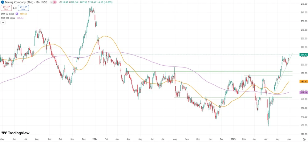Click the L207.90 low value
The height and width of the screenshot is (142, 308).
click(83, 2)
